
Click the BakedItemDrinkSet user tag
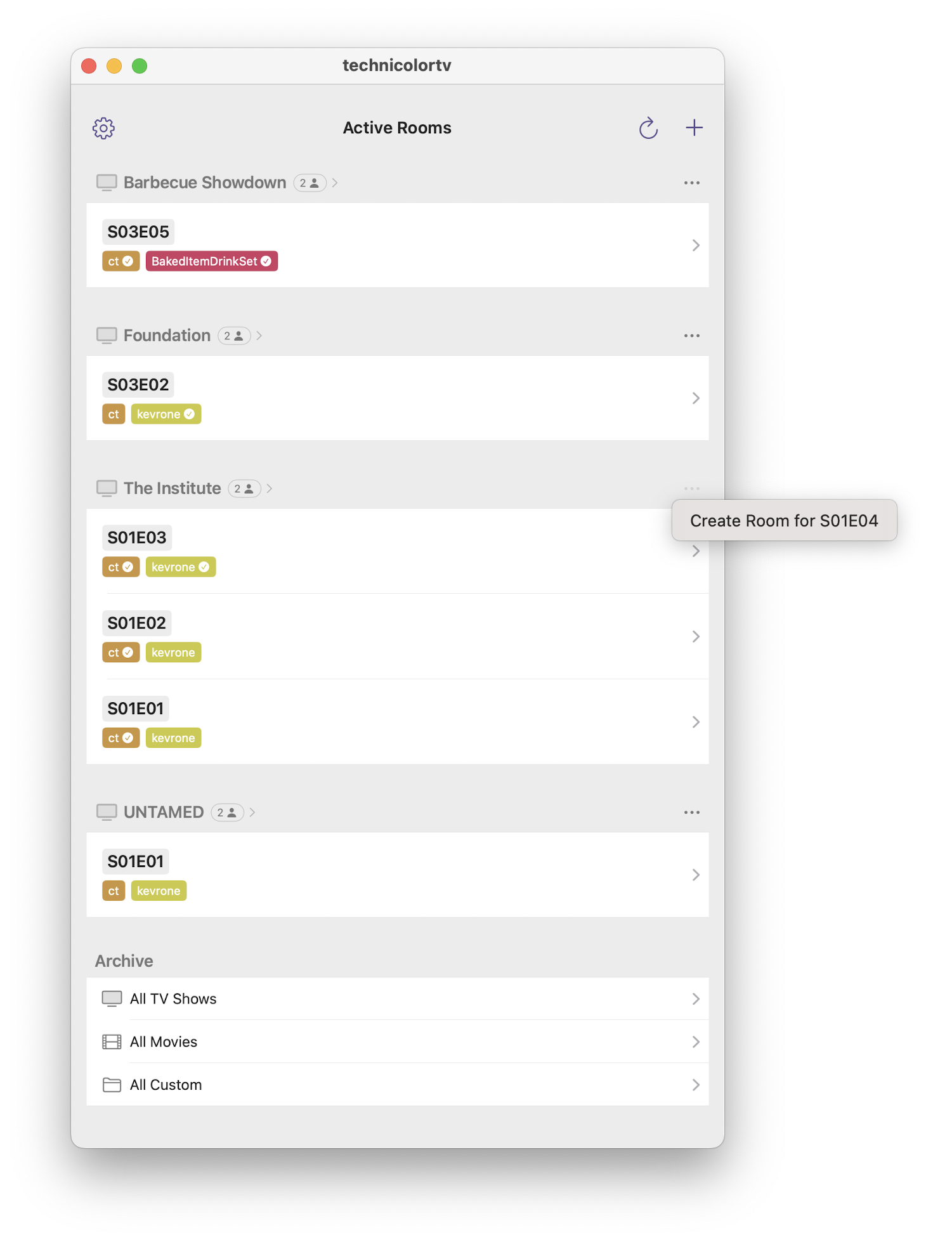(x=212, y=261)
